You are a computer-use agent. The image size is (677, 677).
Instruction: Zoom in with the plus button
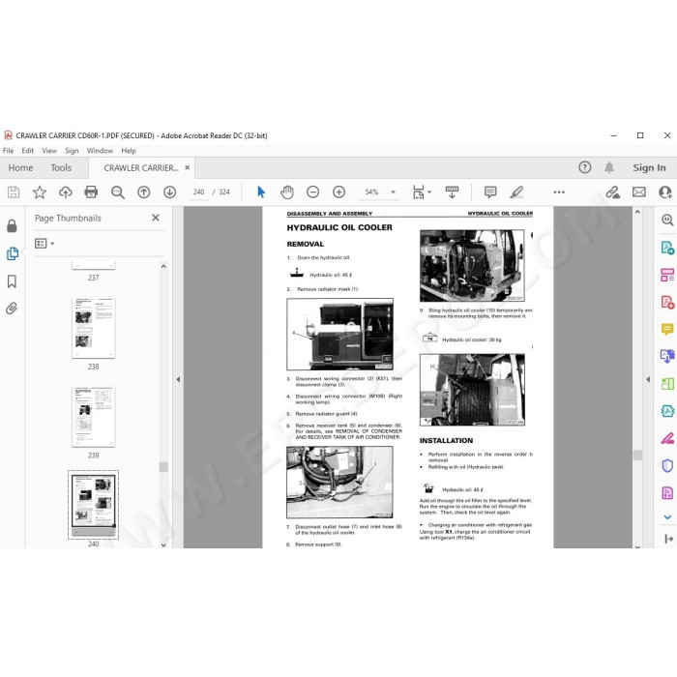coord(338,192)
